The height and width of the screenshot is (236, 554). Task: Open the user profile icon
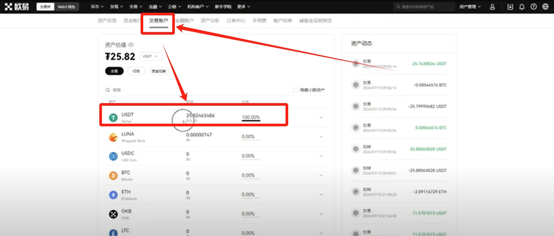[x=492, y=7]
